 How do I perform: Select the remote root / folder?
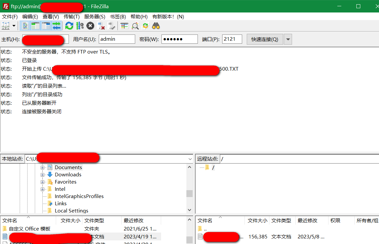(213, 167)
